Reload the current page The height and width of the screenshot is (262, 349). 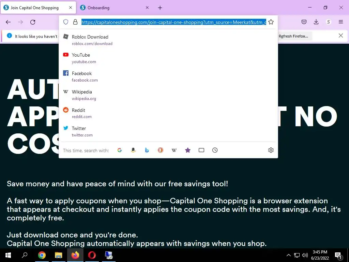pos(33,22)
